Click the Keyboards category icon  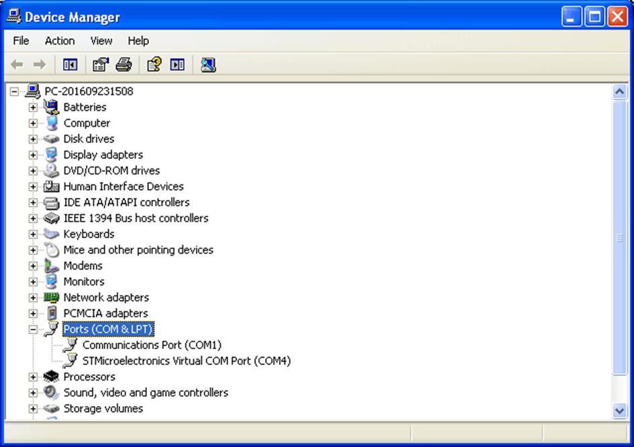[52, 234]
